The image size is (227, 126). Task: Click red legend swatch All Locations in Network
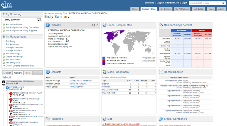coord(104,61)
